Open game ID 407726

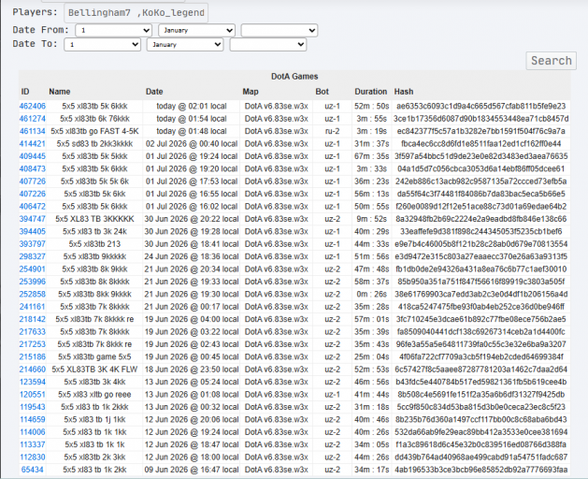[32, 181]
